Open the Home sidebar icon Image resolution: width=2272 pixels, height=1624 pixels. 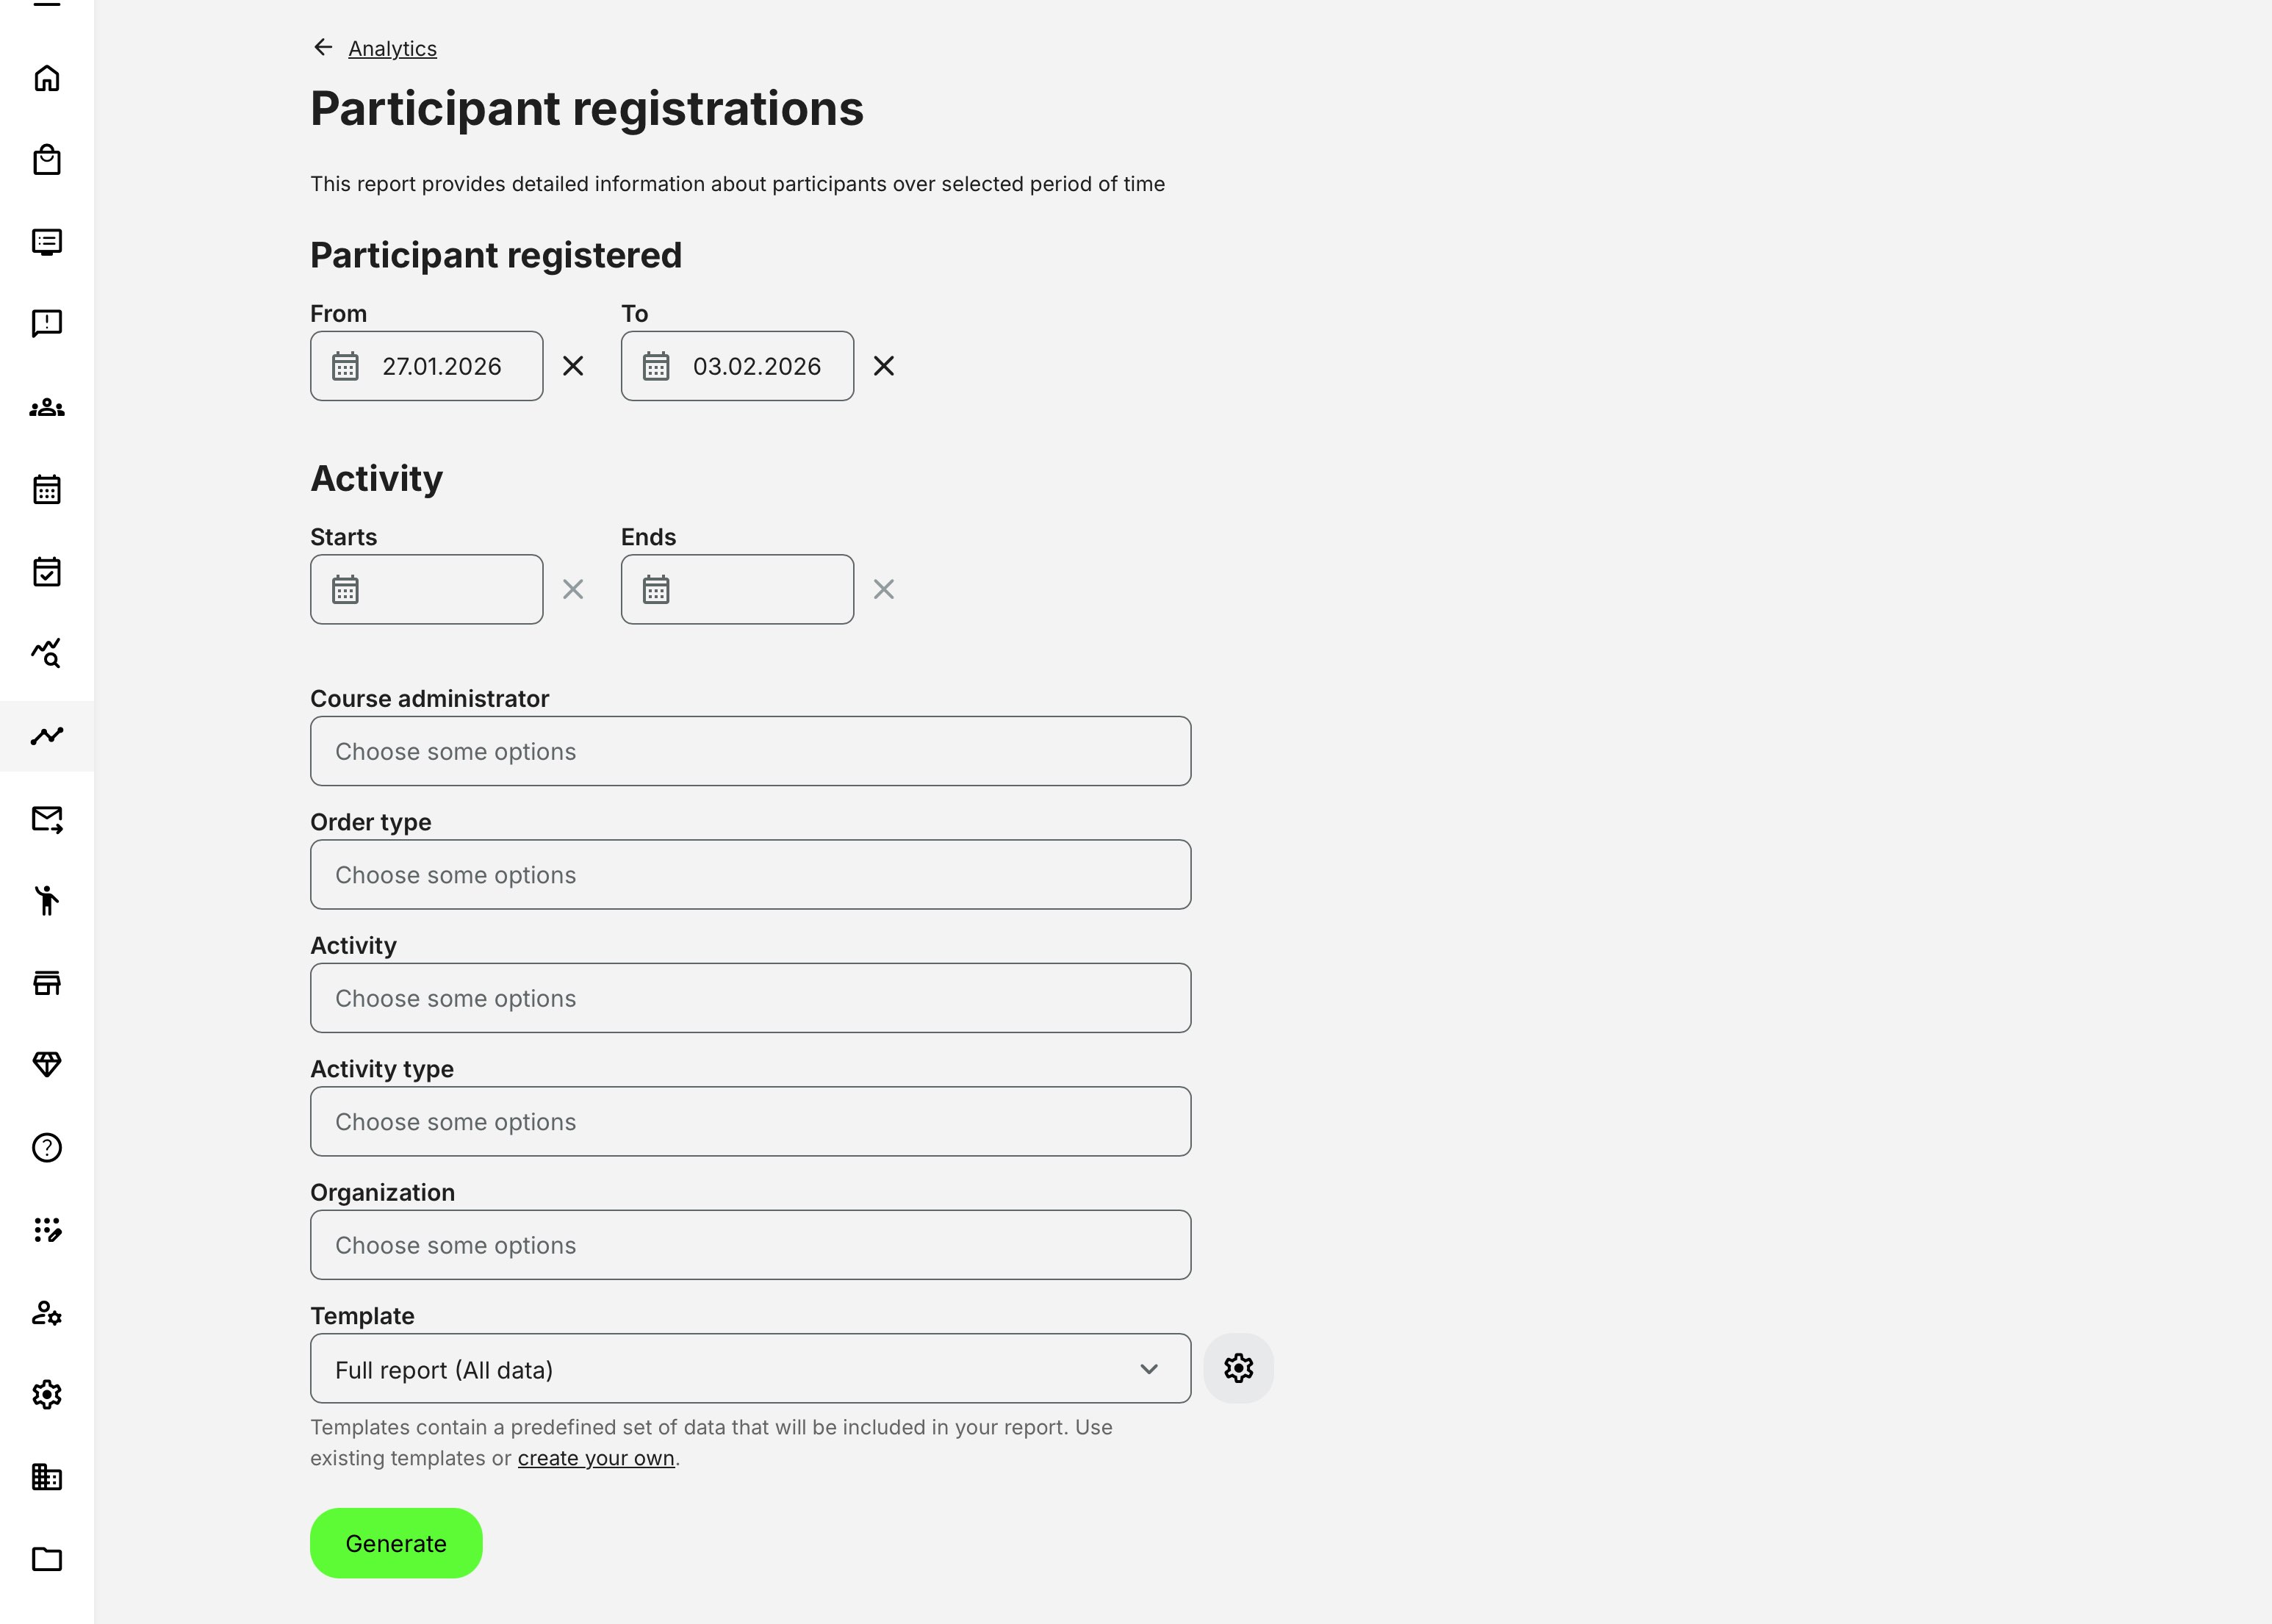(46, 79)
